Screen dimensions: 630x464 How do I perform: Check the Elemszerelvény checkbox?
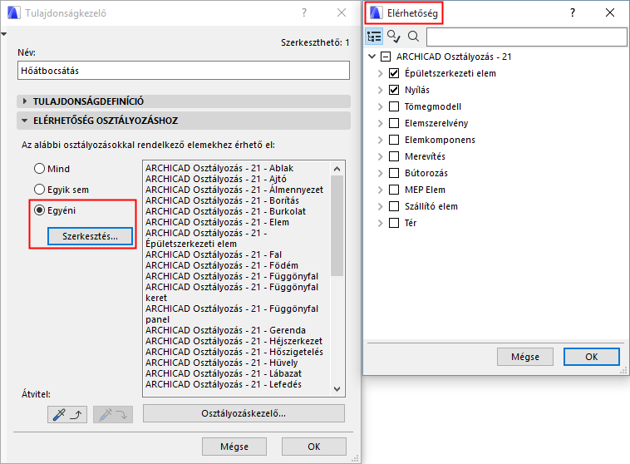pyautogui.click(x=394, y=123)
